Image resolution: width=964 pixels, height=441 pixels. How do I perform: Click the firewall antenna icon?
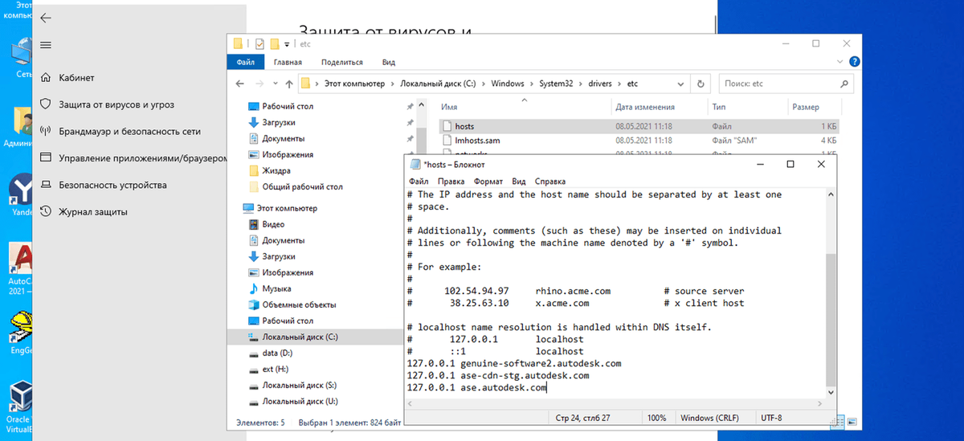click(45, 131)
